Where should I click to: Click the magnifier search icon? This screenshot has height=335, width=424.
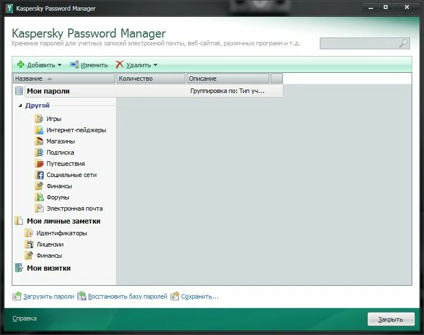click(403, 43)
